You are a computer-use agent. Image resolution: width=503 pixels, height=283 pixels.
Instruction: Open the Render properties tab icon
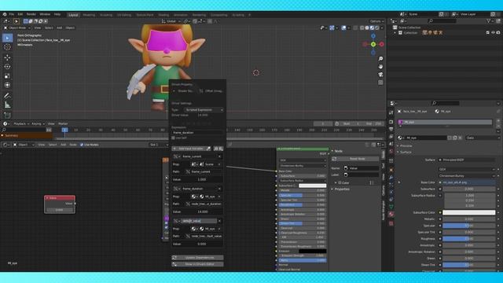tap(391, 122)
